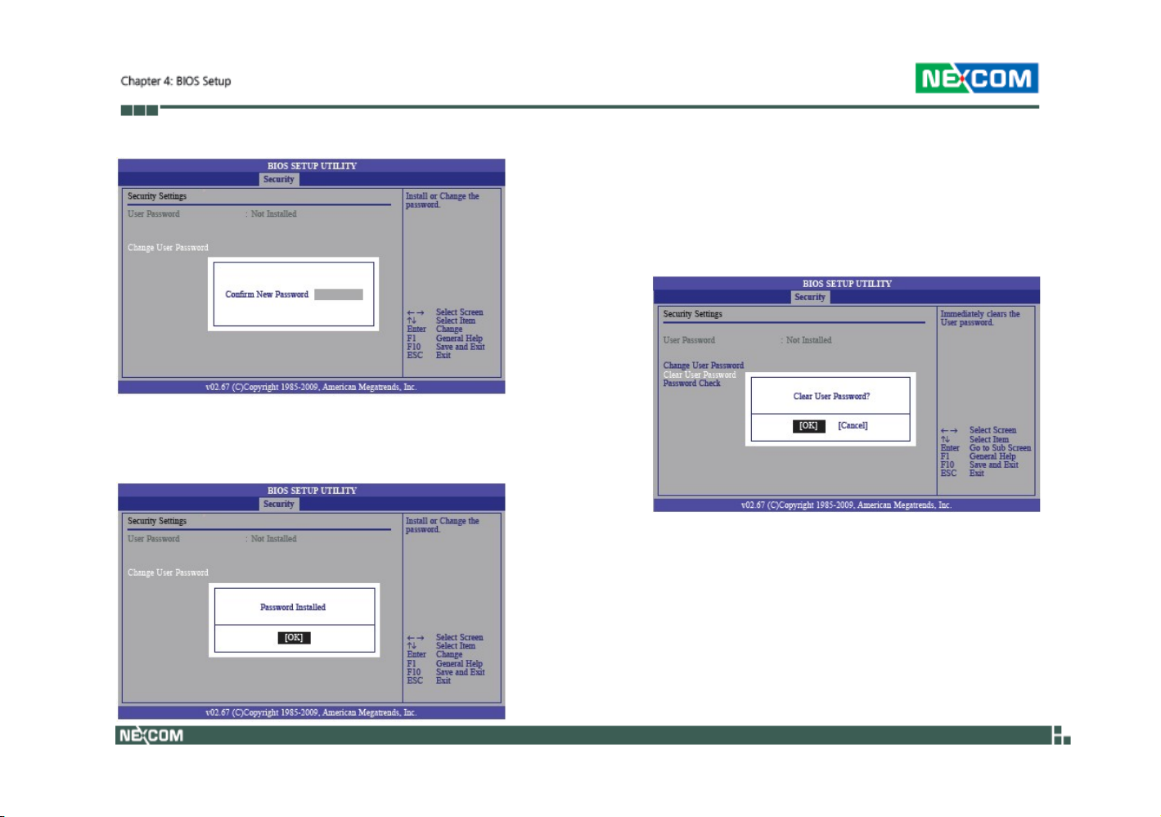Screen dimensions: 1161x817
Task: Click 'Not Installed' value in Clear User Password screen
Action: tap(809, 340)
